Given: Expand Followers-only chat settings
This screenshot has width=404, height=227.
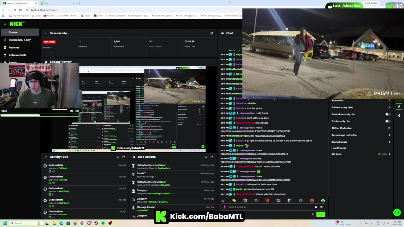Looking at the screenshot, I should [x=361, y=107].
